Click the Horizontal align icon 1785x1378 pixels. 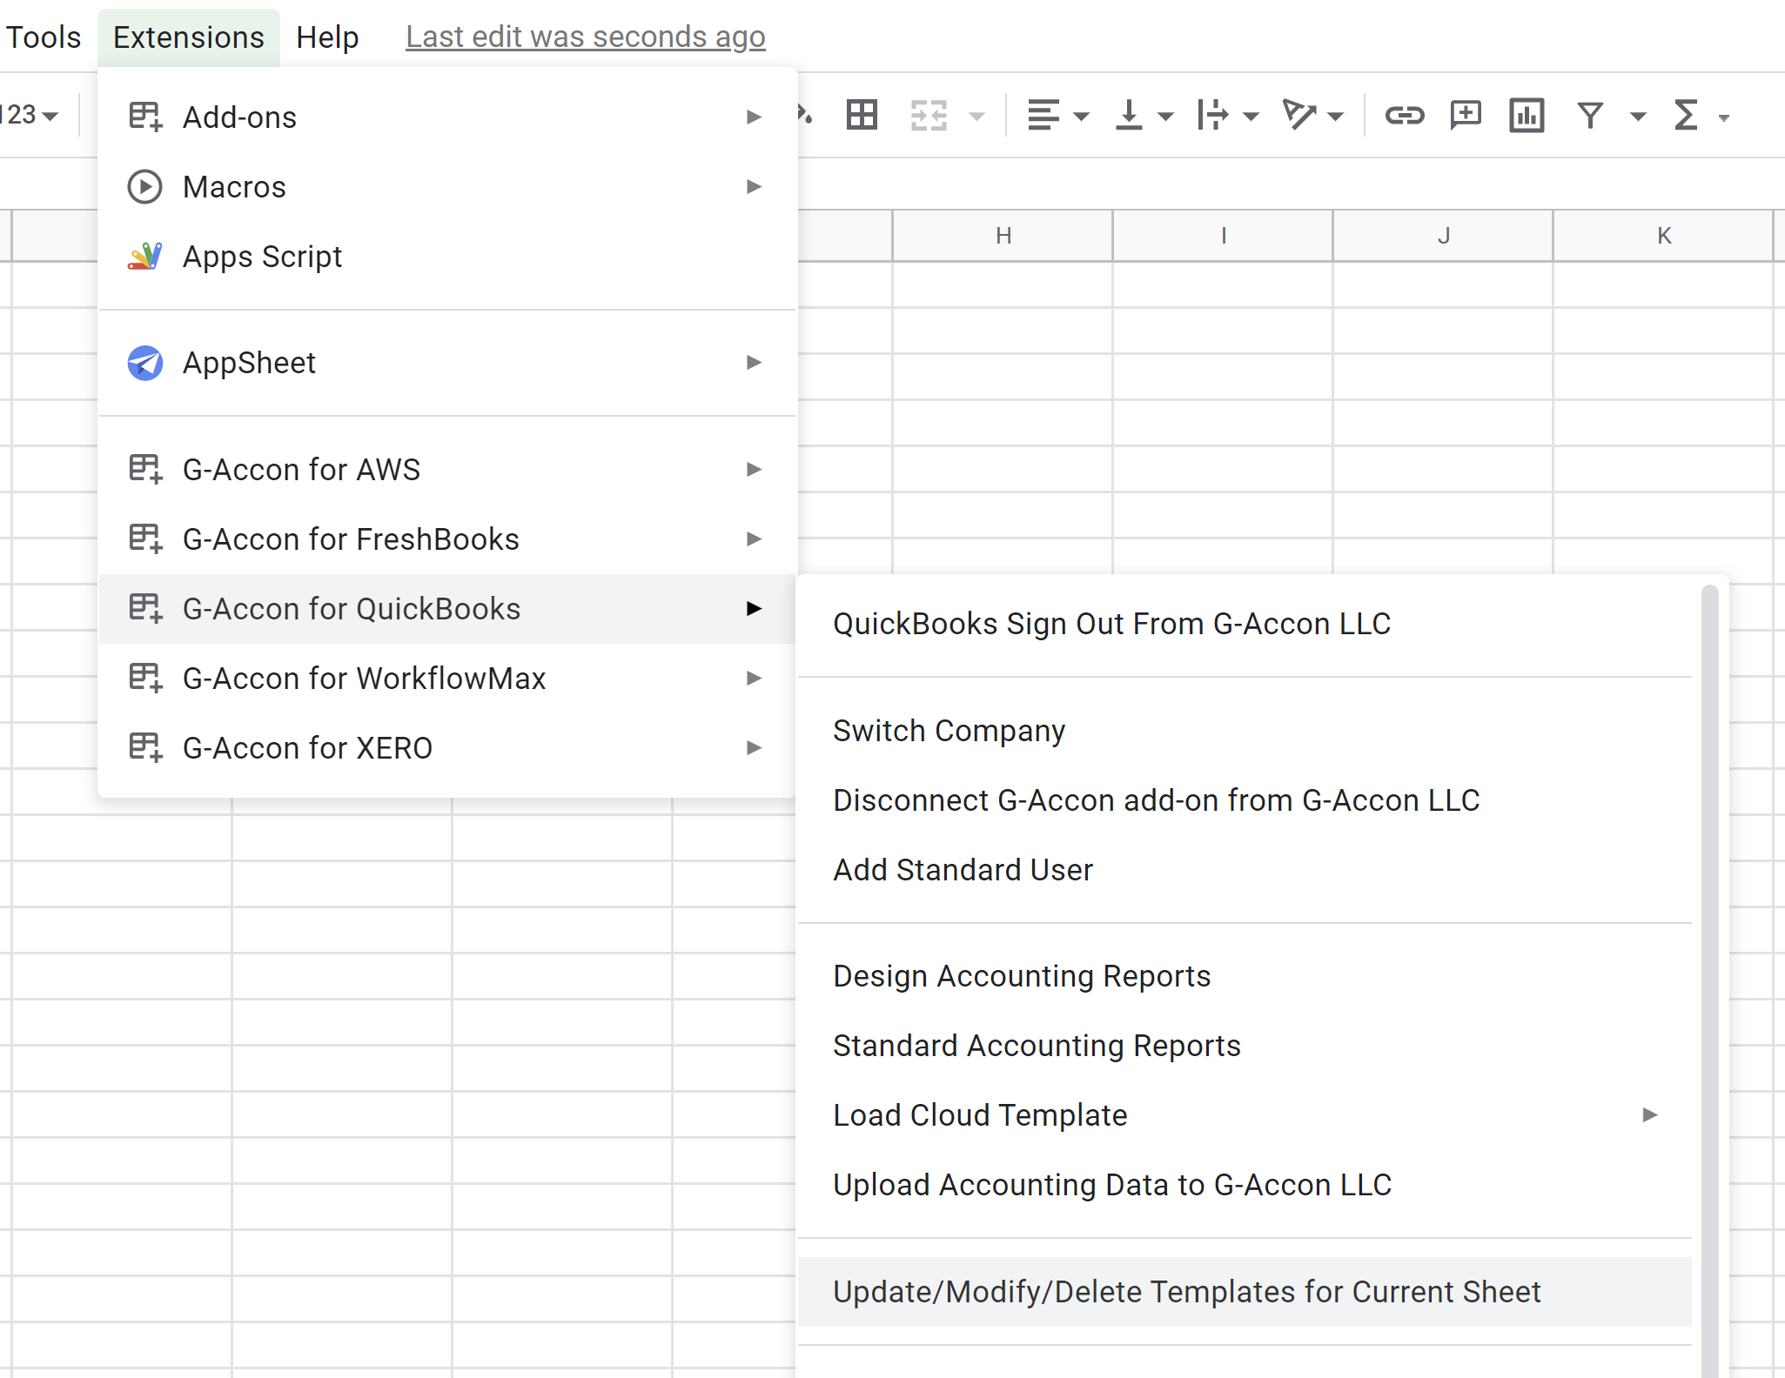pyautogui.click(x=1043, y=115)
